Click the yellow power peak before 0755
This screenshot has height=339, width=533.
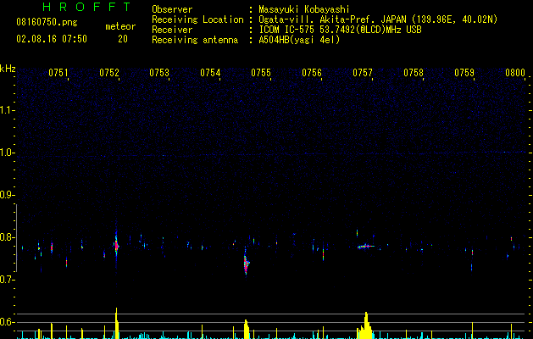[x=247, y=329]
